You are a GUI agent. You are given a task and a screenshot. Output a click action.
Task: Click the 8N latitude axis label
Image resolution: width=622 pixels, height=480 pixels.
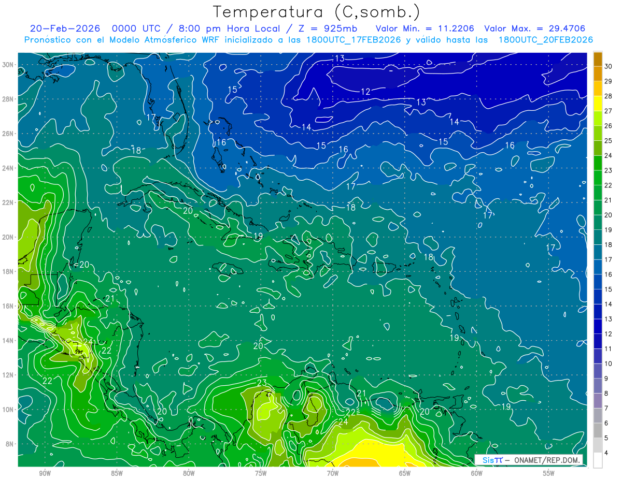11,444
